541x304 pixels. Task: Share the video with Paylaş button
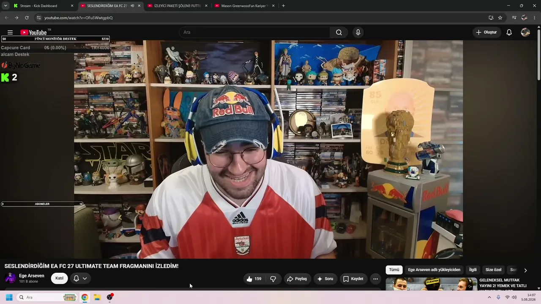(297, 279)
